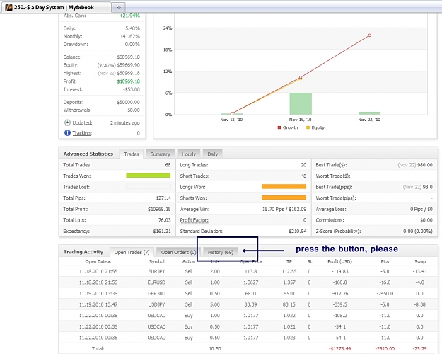Click the '1271.4' Total Pips value
The width and height of the screenshot is (442, 354).
tap(163, 198)
